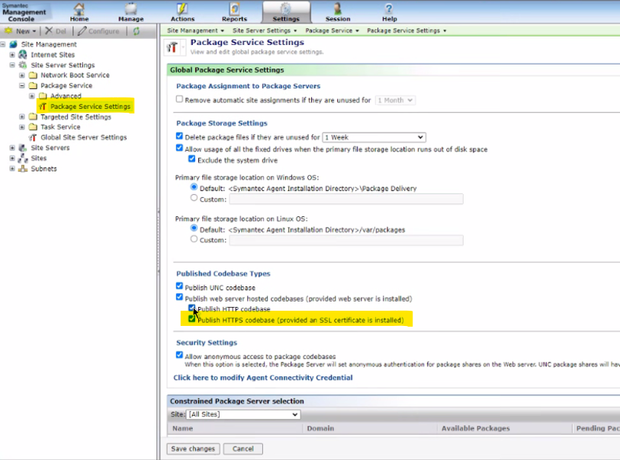The width and height of the screenshot is (620, 460).
Task: Open the Site All Sites dropdown
Action: coord(243,414)
